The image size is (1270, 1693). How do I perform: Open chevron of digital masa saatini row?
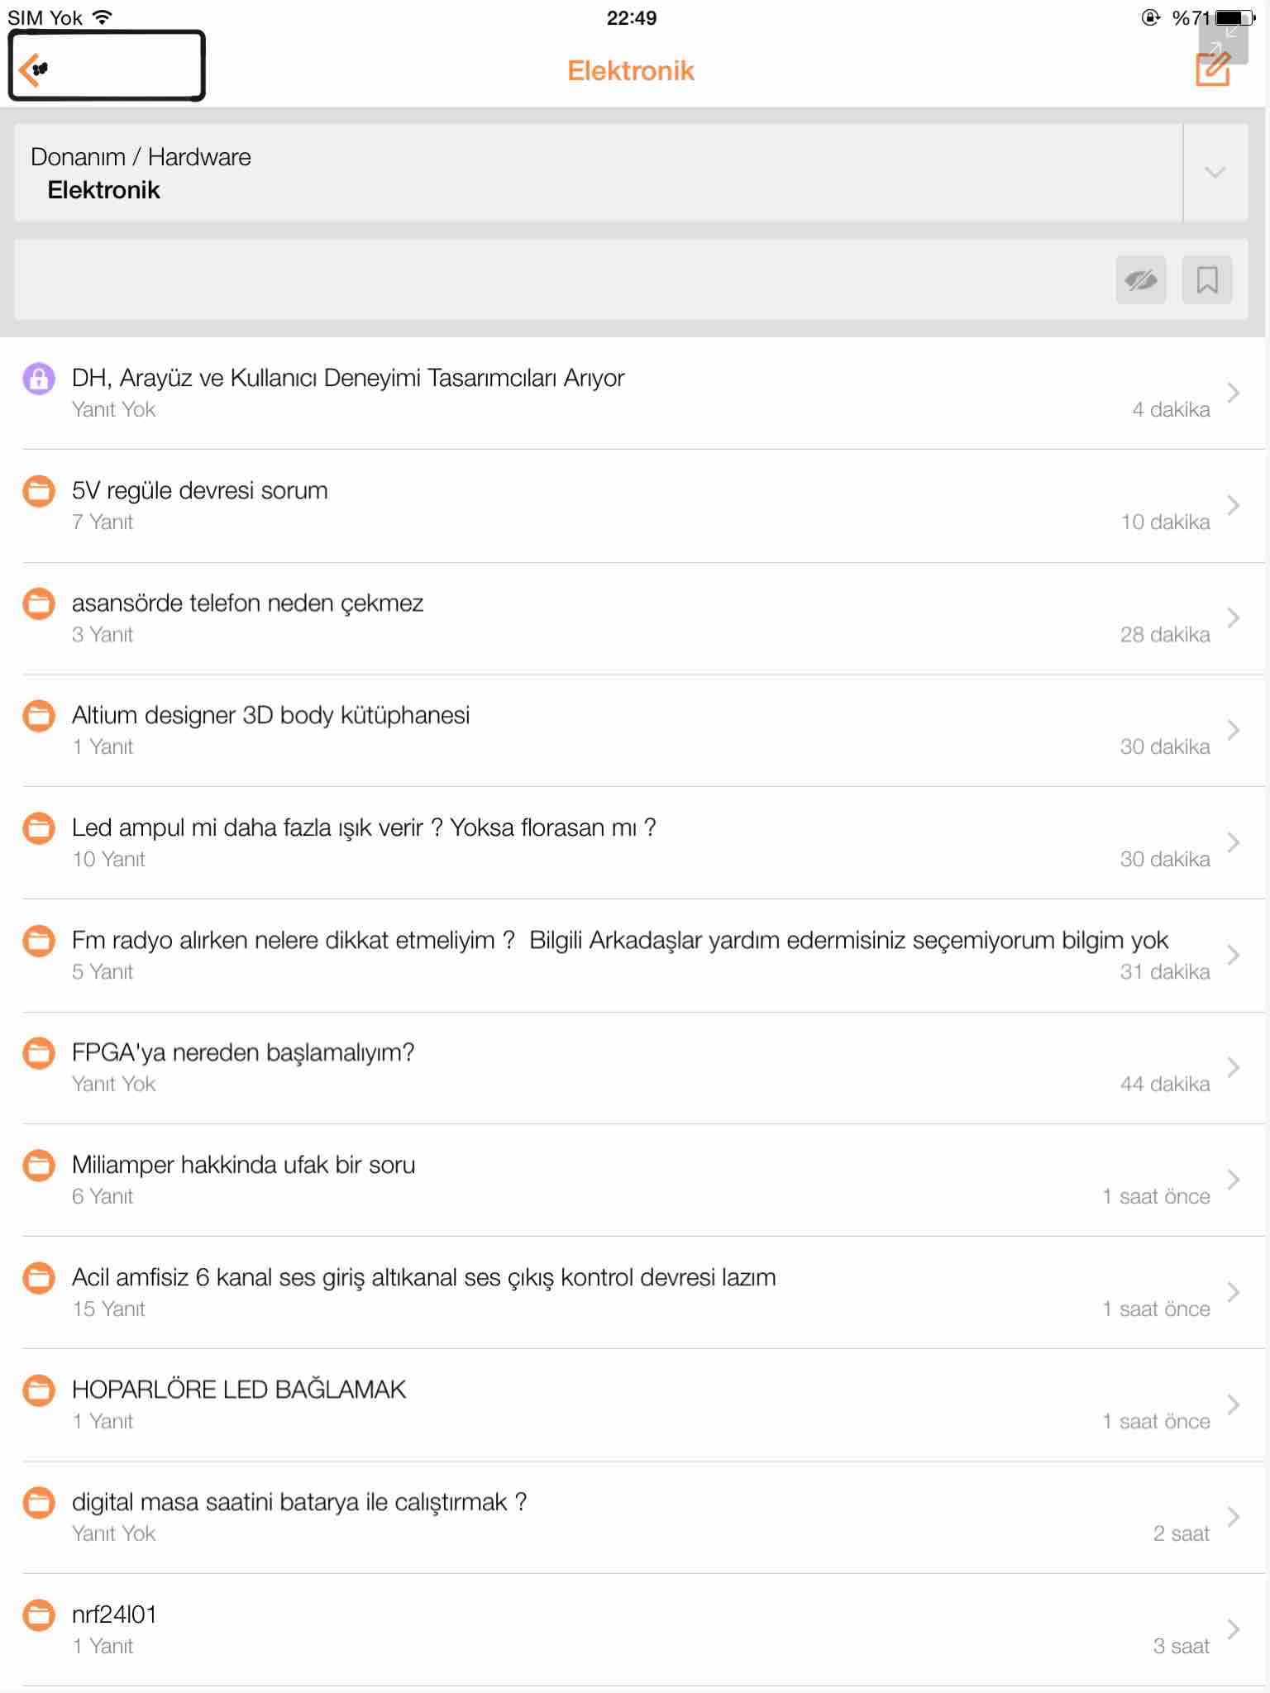1233,1517
